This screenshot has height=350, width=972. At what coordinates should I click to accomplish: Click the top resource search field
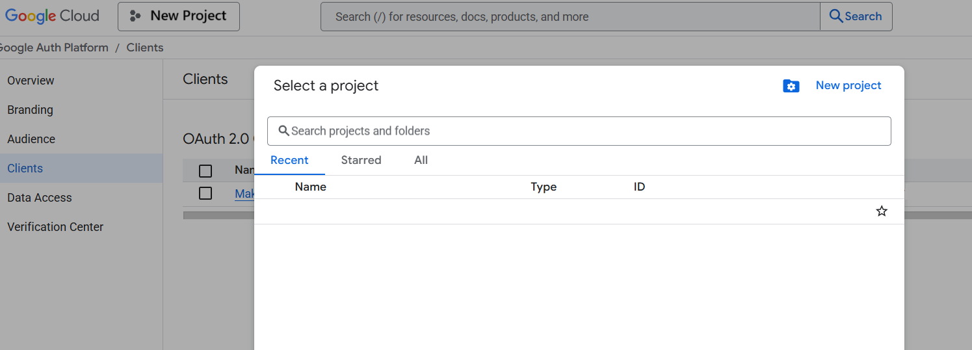click(x=570, y=16)
